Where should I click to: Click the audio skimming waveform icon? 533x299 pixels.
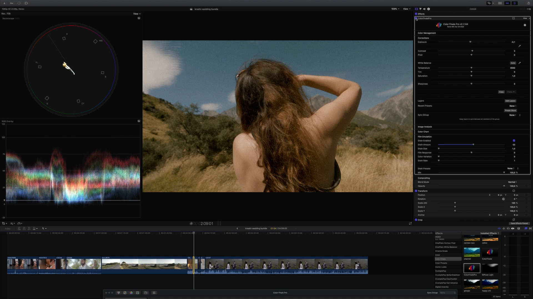[504, 228]
